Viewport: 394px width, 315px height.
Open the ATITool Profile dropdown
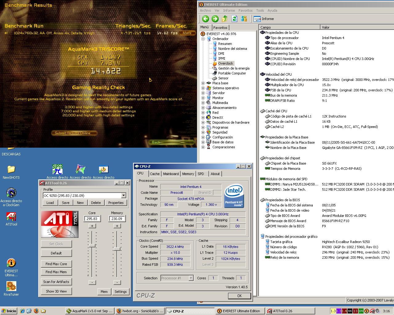123,195
